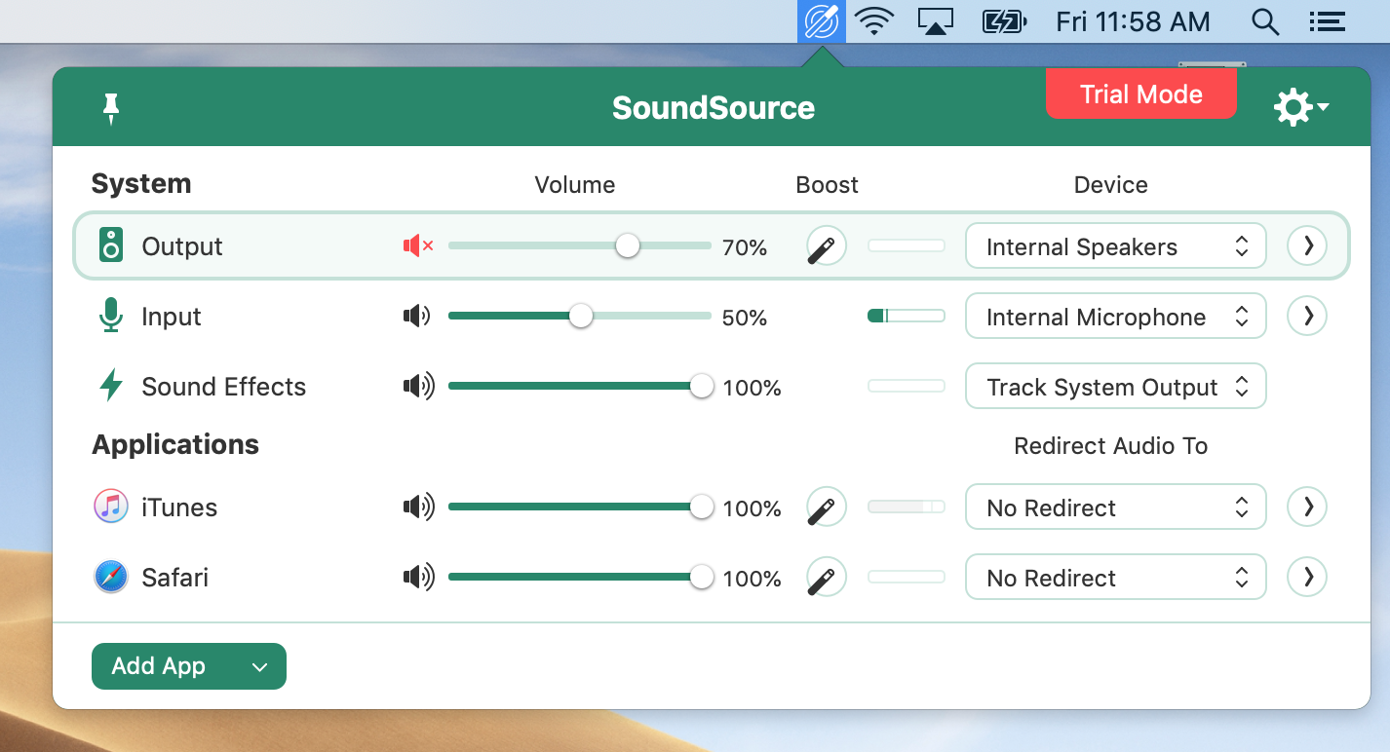Open the Internal Speakers device dropdown

pyautogui.click(x=1115, y=246)
